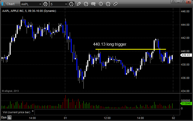Click the 434.00 price axis label
Viewport: 193px width, 121px height.
coord(185,91)
